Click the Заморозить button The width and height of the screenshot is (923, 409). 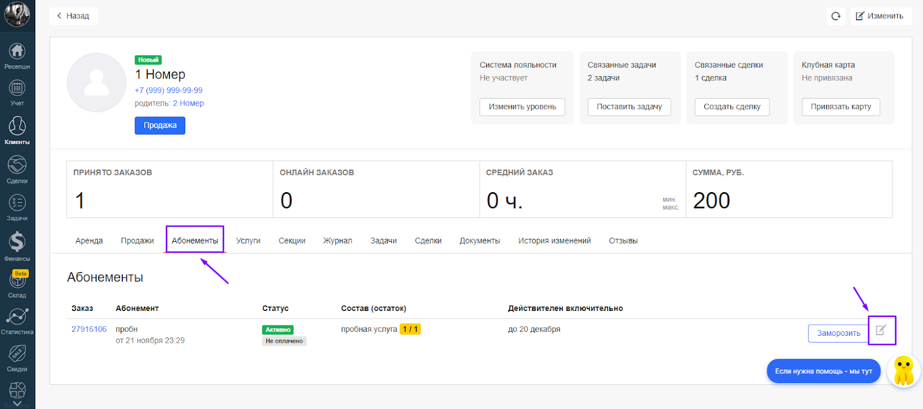click(838, 333)
